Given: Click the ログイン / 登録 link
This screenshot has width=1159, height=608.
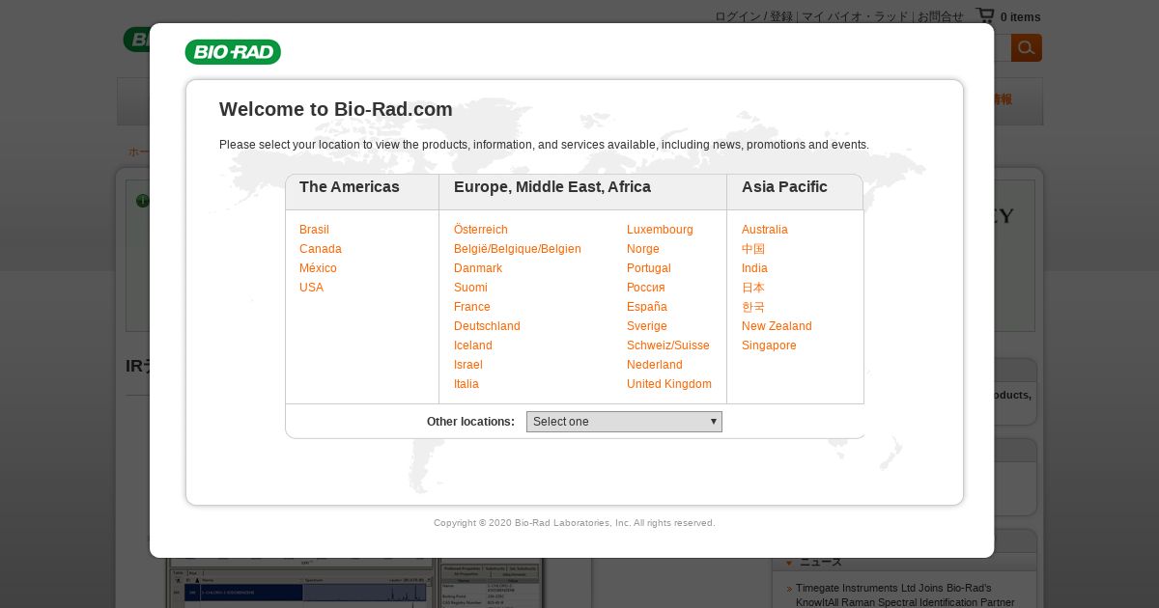Looking at the screenshot, I should click(x=753, y=16).
